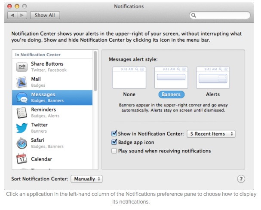Viewport: 261px width, 210px height.
Task: Open the 5 Recent Items dropdown
Action: 211,134
